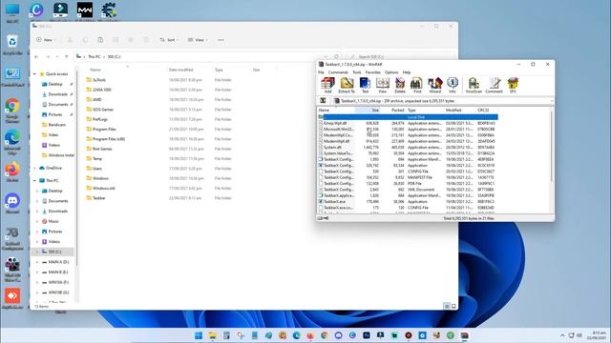Click the View icon in WinRAR toolbar
Screen dimensions: 611x343
[x=383, y=85]
